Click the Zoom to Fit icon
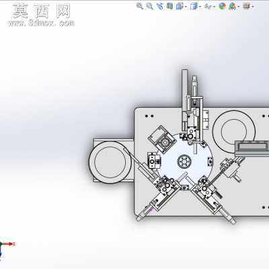Image resolution: width=269 pixels, height=269 pixels. (x=140, y=6)
